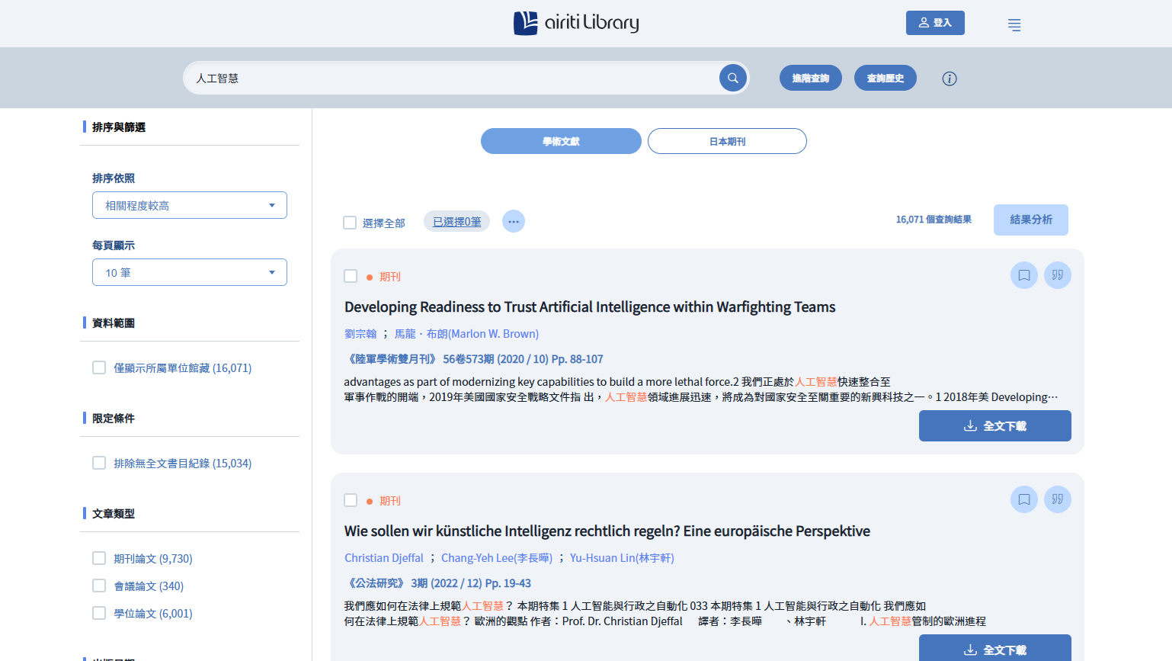Click the 登入 login button
The height and width of the screenshot is (661, 1172).
coord(935,23)
